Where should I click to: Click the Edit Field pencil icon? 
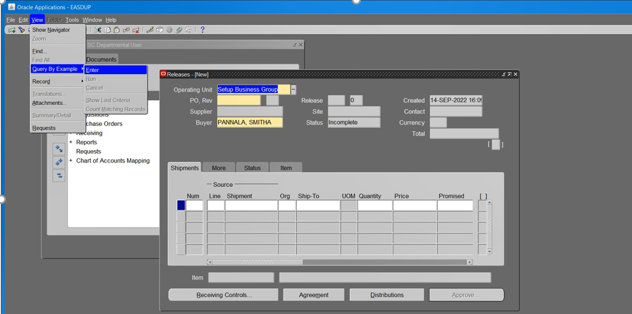(x=150, y=29)
